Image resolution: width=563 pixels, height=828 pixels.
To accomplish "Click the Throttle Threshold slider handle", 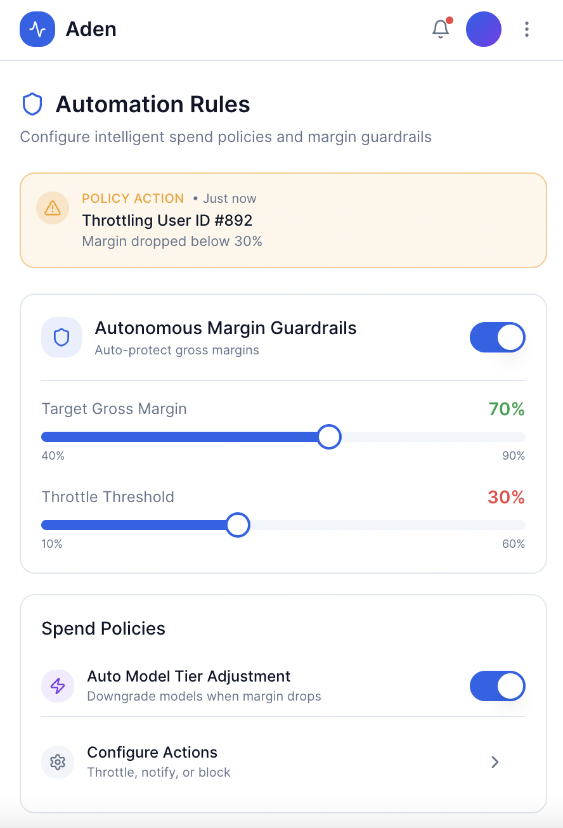I will point(238,525).
